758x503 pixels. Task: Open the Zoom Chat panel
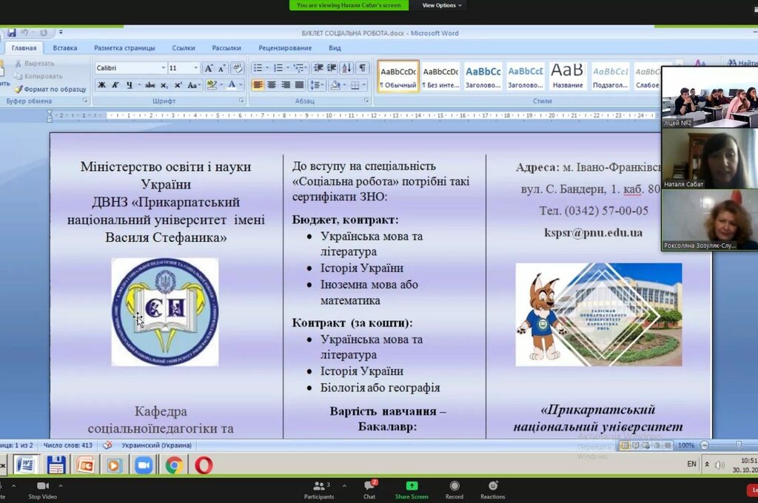coord(369,490)
